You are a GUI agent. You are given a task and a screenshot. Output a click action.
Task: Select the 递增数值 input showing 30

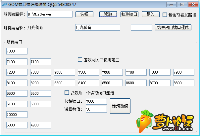pos(96,109)
